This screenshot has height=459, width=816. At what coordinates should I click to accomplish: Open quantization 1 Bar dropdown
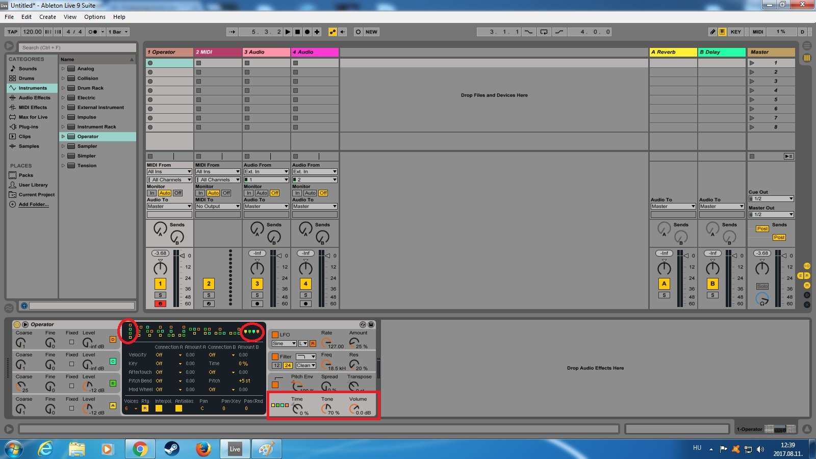coord(118,32)
